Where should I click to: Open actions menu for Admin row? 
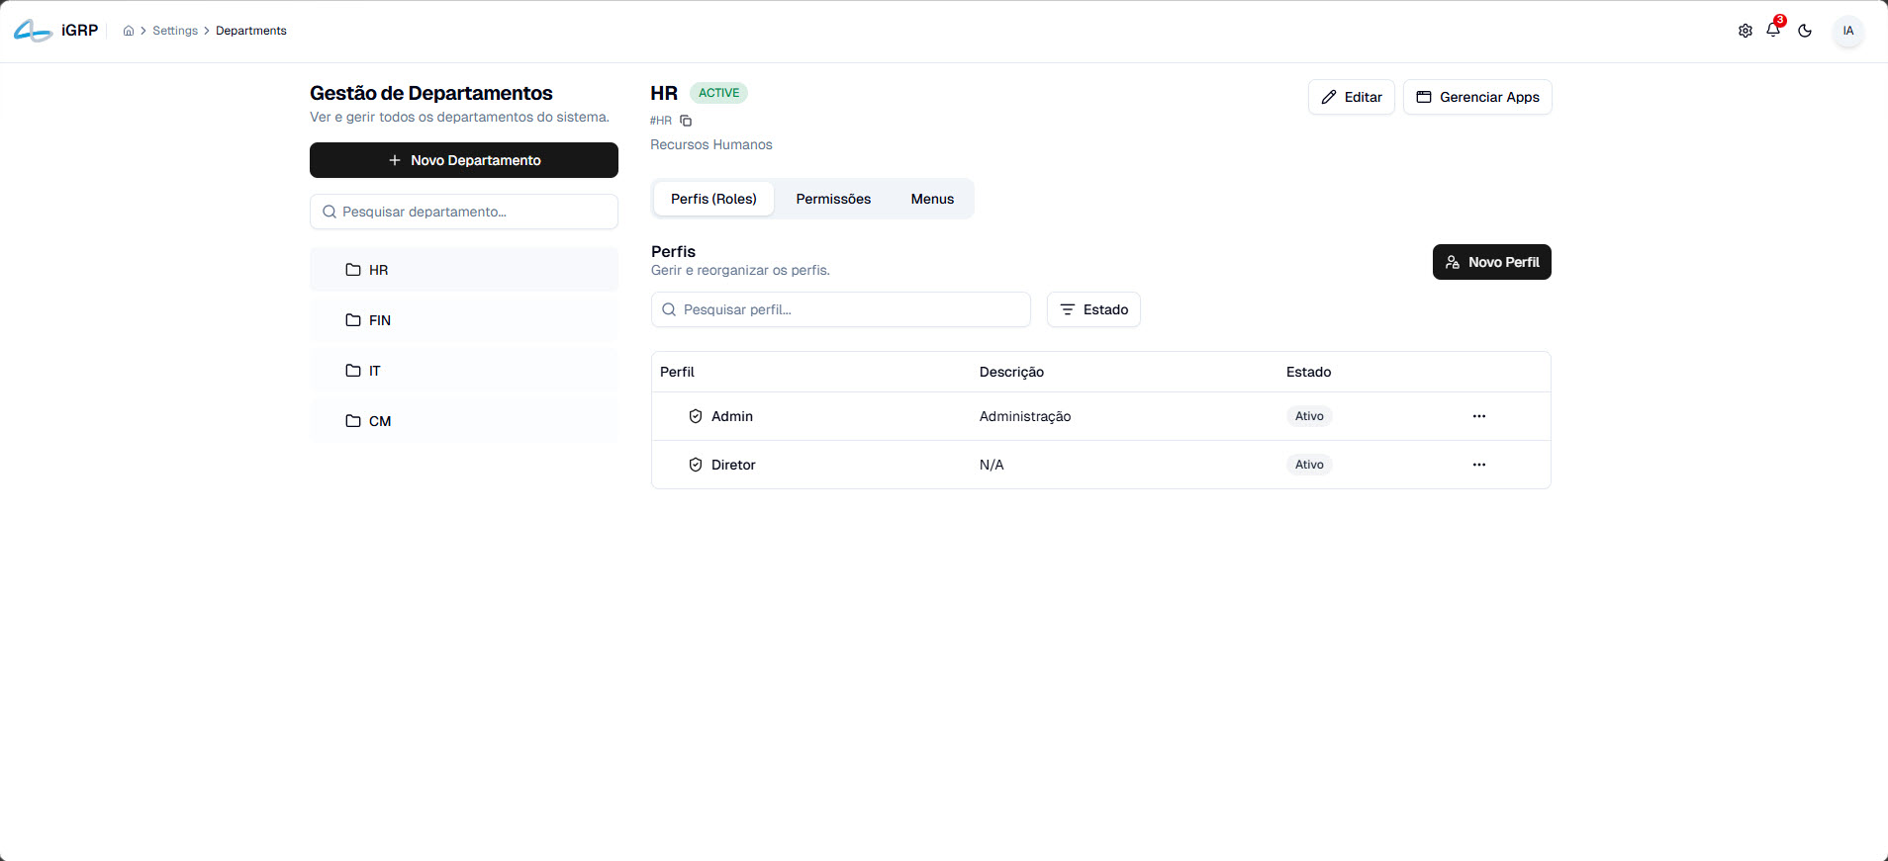click(x=1479, y=416)
